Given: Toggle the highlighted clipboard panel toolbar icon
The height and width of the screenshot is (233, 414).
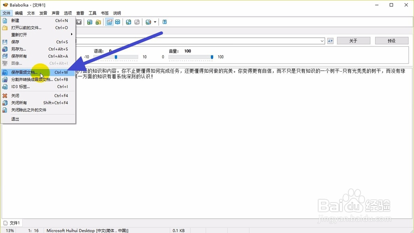Looking at the screenshot, I should 109,22.
